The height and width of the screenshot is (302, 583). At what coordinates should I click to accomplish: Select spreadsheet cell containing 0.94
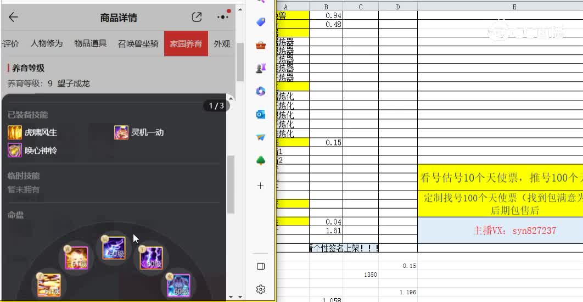pos(326,15)
